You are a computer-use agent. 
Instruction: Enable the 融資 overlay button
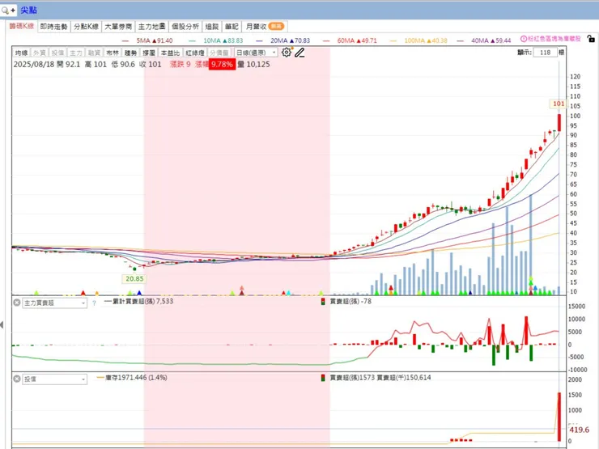tap(94, 53)
